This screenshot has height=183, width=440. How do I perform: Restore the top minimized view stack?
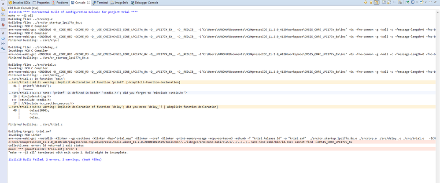[x=3, y=4]
